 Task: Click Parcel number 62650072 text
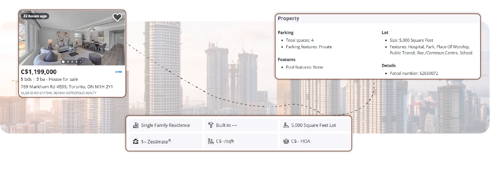pos(414,73)
